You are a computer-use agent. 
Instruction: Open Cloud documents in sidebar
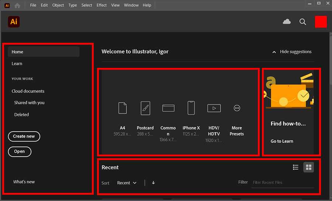click(28, 91)
